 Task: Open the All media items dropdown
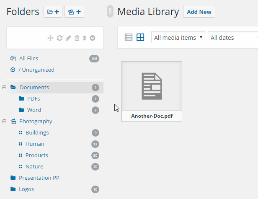[x=178, y=38]
